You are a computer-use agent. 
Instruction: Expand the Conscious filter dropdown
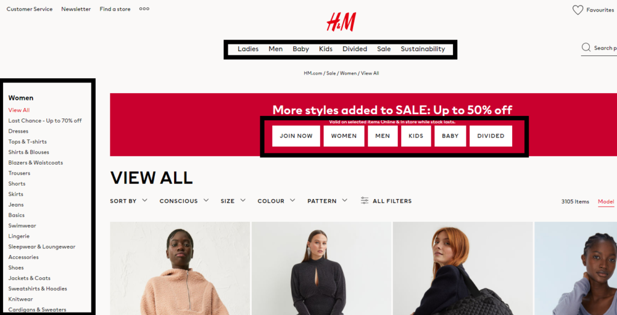tap(184, 201)
